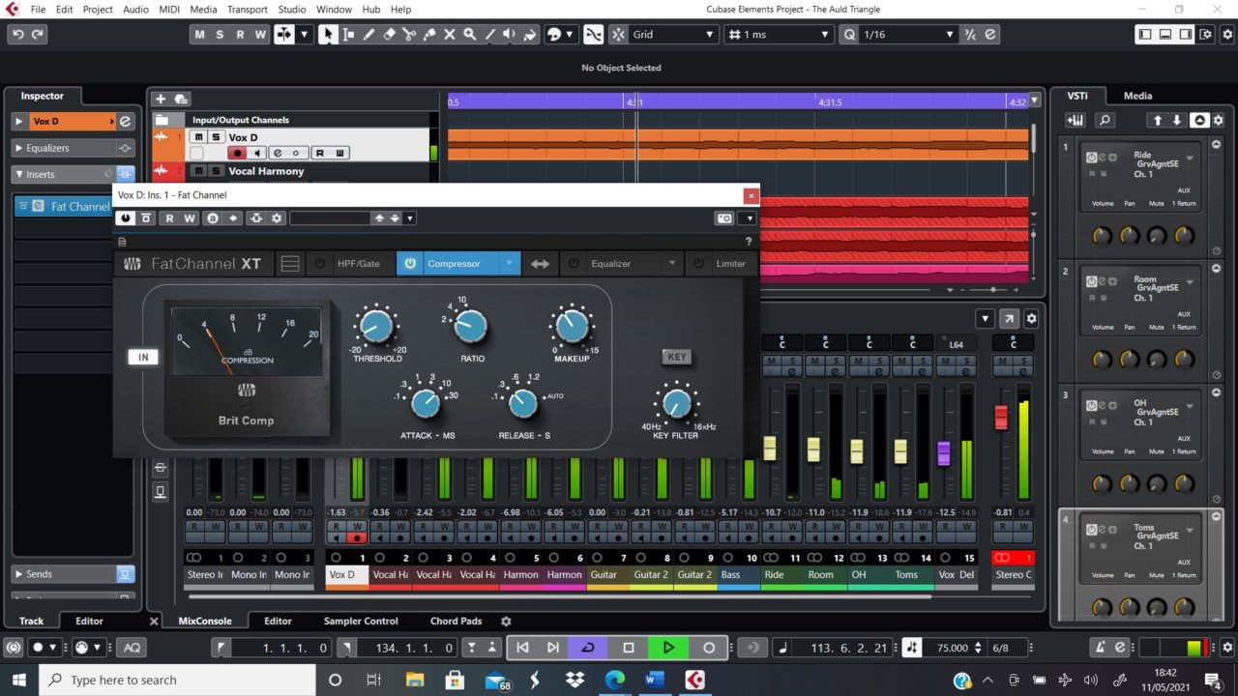Open the Fat Channel help question mark
Viewport: 1238px width, 696px height.
click(x=748, y=242)
